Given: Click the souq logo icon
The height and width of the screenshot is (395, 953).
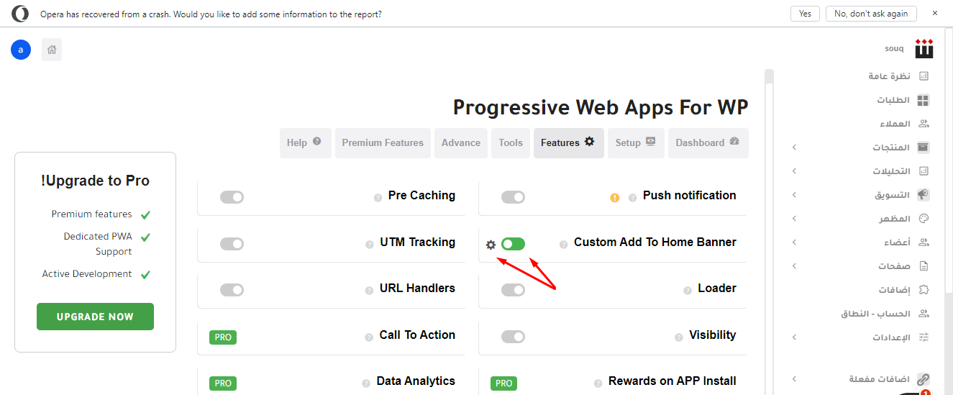Looking at the screenshot, I should [x=924, y=49].
